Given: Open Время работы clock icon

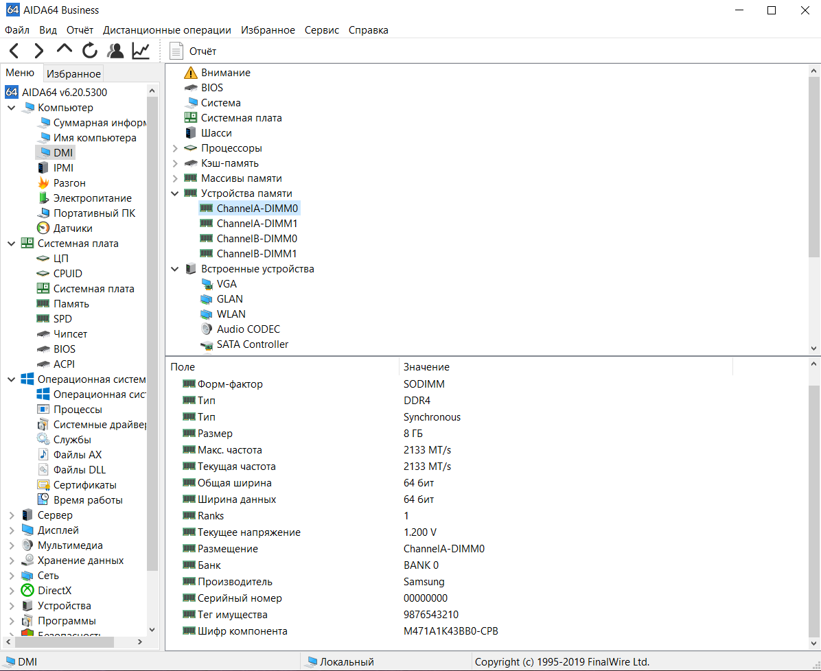Looking at the screenshot, I should pyautogui.click(x=43, y=500).
